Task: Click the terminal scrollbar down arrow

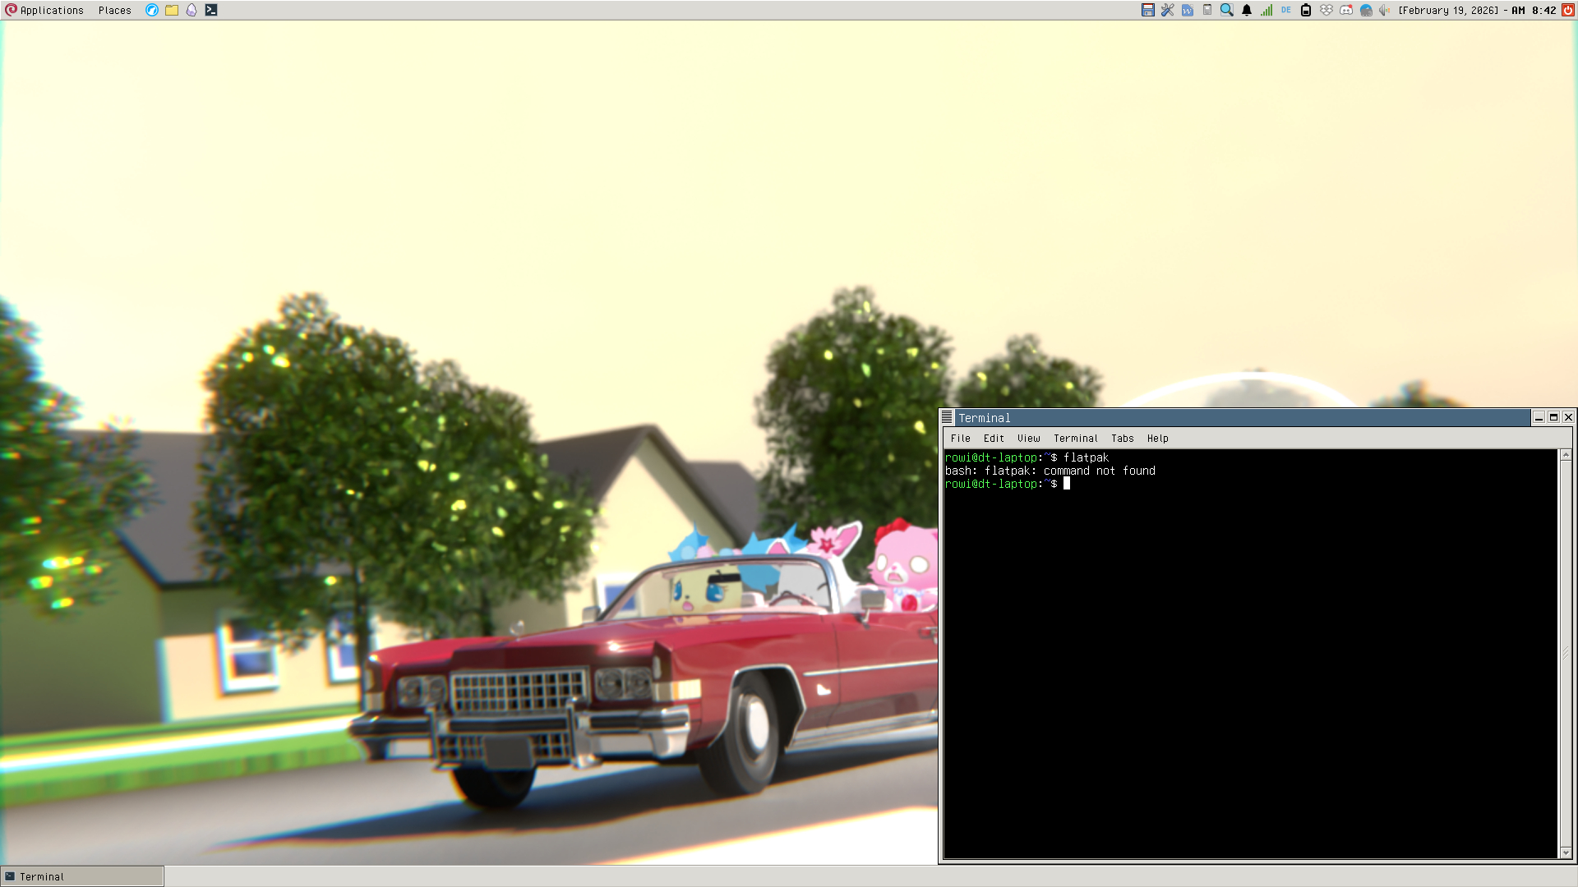Action: tap(1566, 853)
